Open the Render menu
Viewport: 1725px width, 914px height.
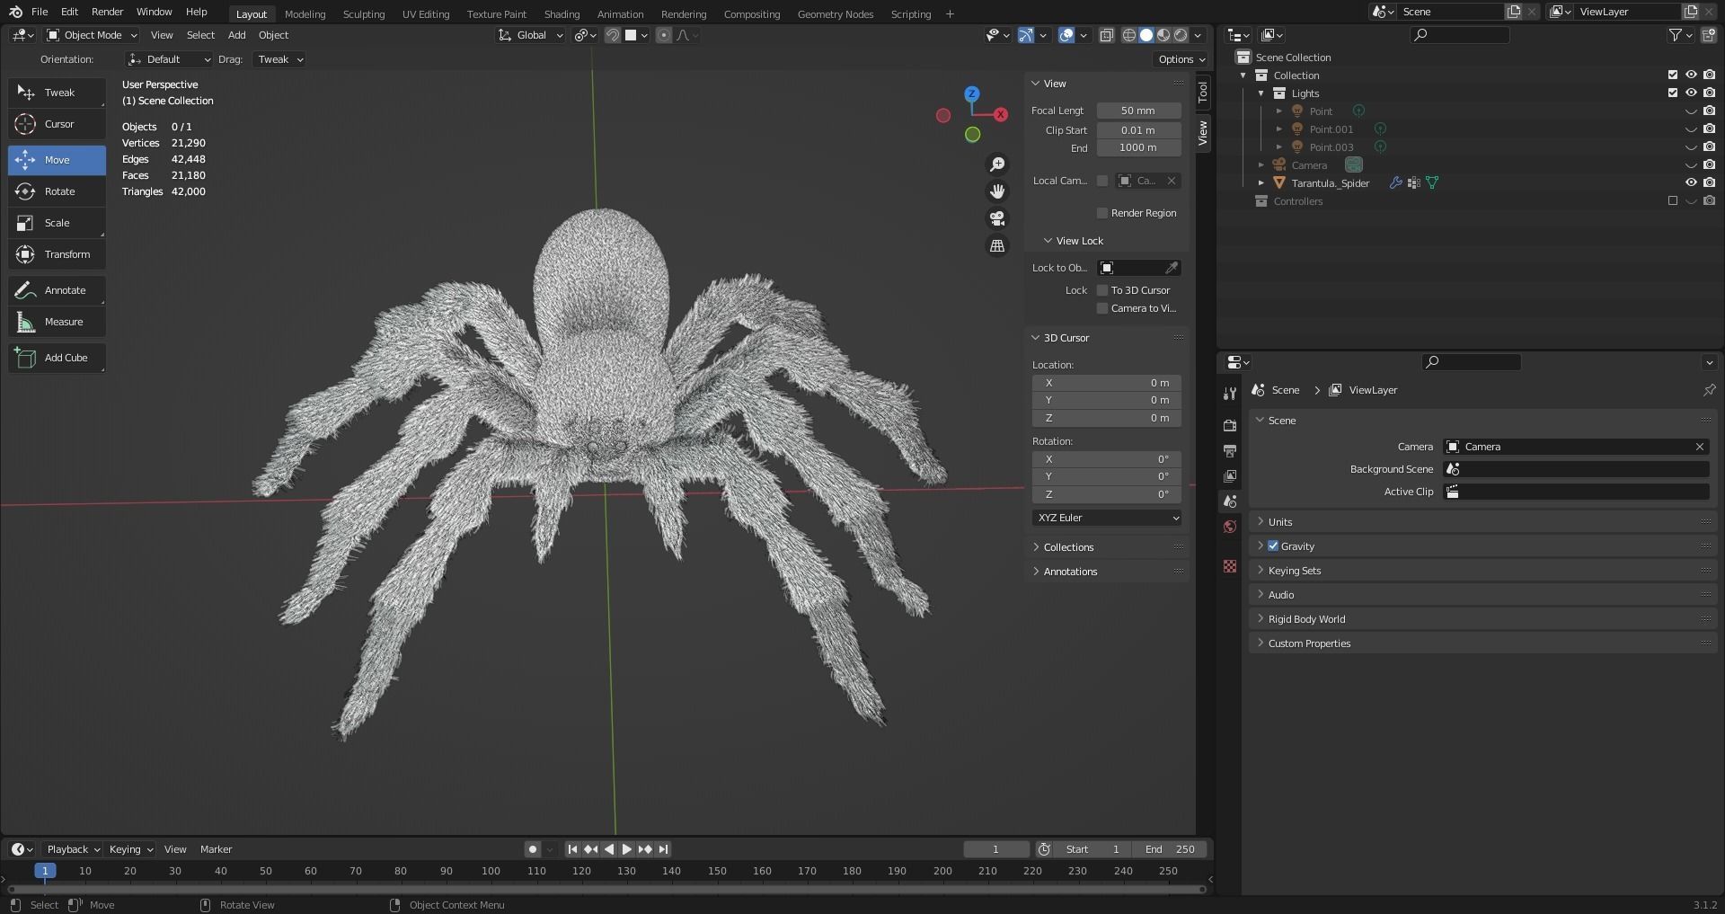coord(107,12)
